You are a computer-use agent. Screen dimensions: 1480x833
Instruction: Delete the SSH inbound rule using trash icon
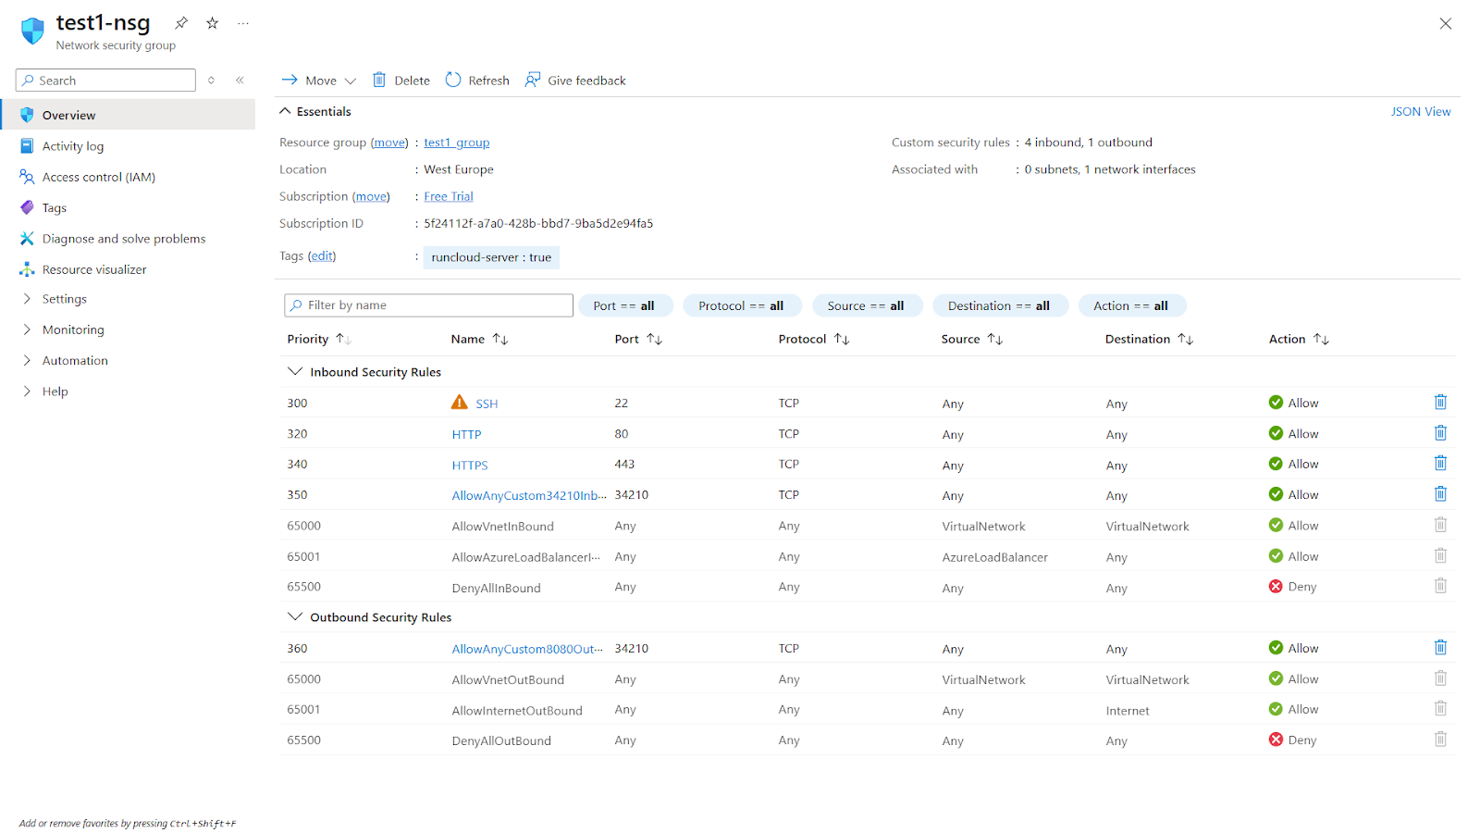1440,403
